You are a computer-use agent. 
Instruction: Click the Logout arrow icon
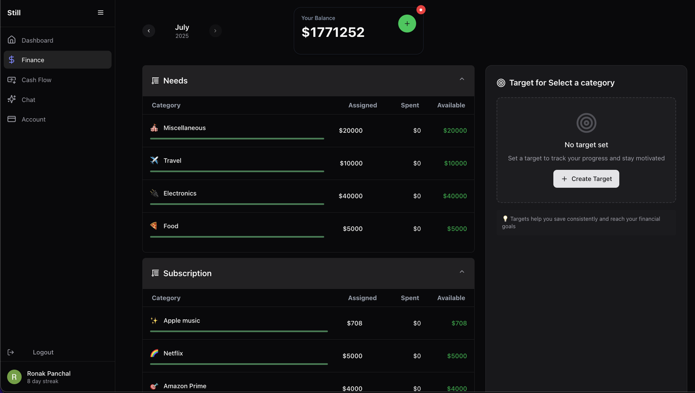click(10, 352)
